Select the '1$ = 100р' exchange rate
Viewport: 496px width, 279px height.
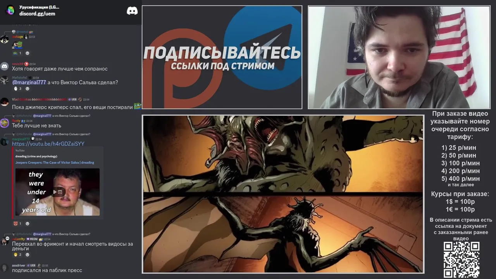(x=460, y=202)
